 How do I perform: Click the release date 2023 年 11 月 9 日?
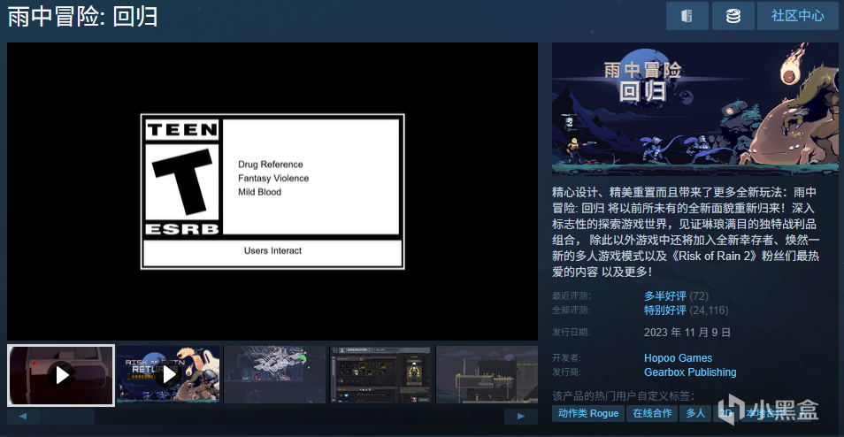tap(687, 332)
